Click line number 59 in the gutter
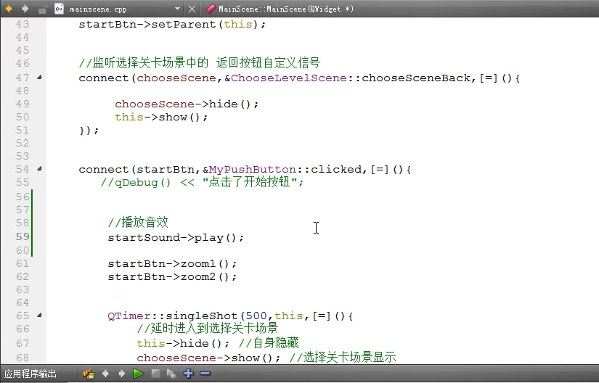Viewport: 599px width, 383px height. pos(23,237)
